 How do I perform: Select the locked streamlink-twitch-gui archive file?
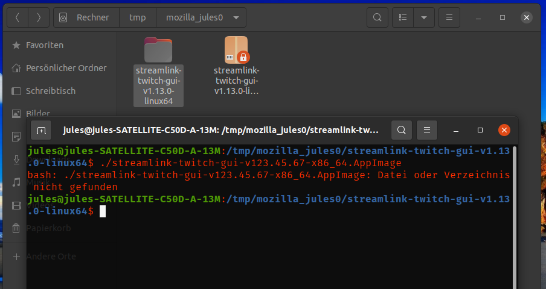click(x=236, y=66)
